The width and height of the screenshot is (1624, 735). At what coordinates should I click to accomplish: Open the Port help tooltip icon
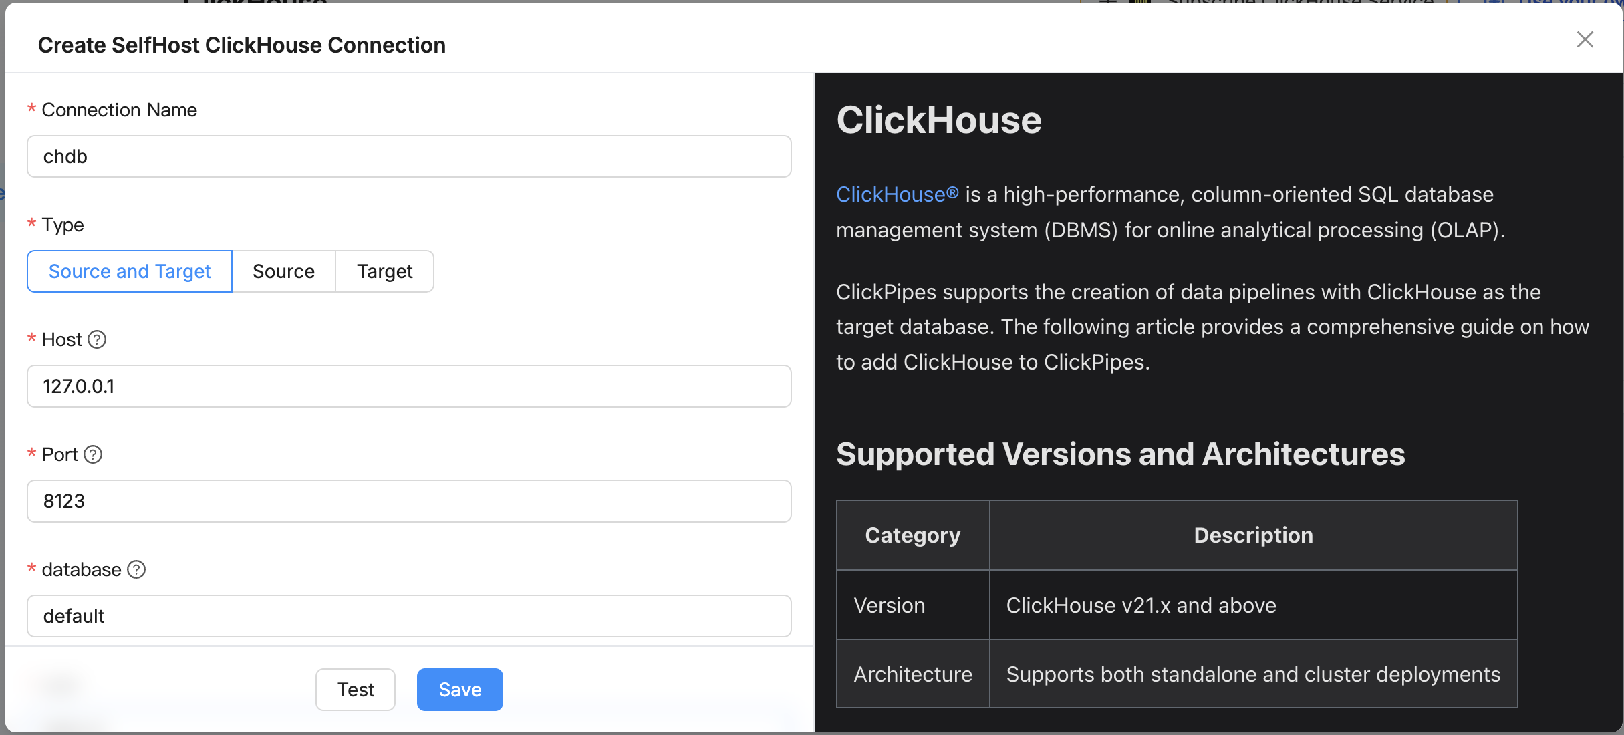93,454
